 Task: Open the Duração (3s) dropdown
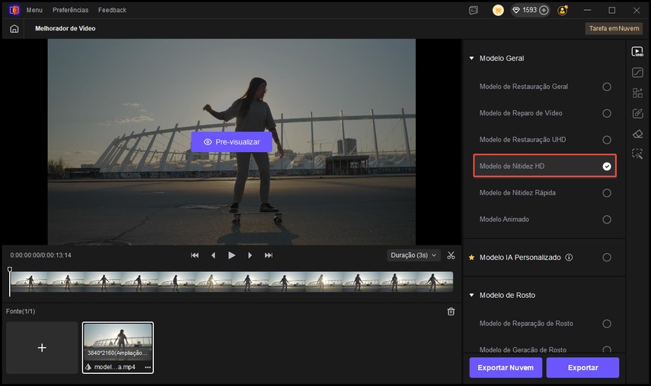click(x=413, y=255)
